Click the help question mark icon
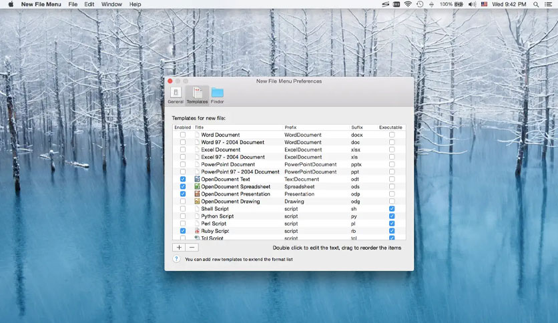Image resolution: width=558 pixels, height=323 pixels. pyautogui.click(x=176, y=259)
